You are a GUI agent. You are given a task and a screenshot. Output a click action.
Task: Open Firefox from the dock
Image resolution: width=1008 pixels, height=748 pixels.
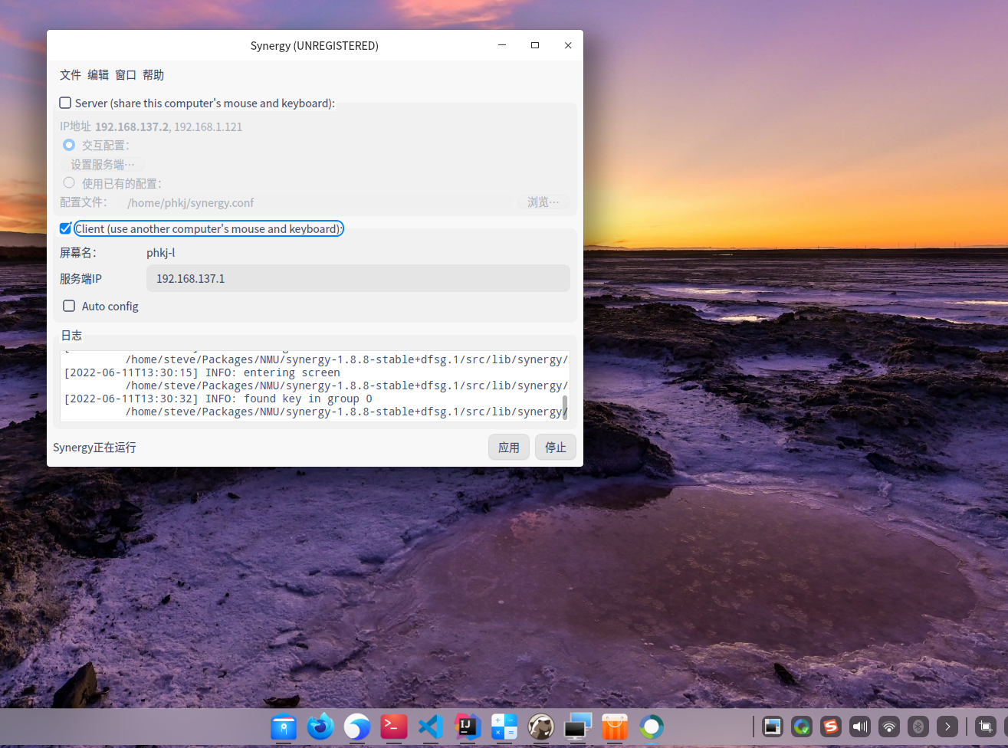click(x=320, y=727)
